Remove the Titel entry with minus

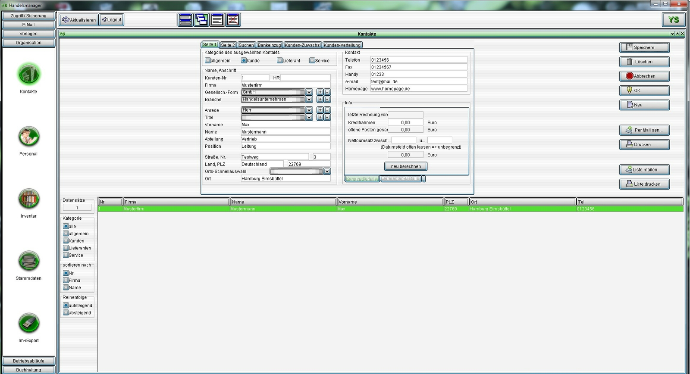tap(327, 117)
